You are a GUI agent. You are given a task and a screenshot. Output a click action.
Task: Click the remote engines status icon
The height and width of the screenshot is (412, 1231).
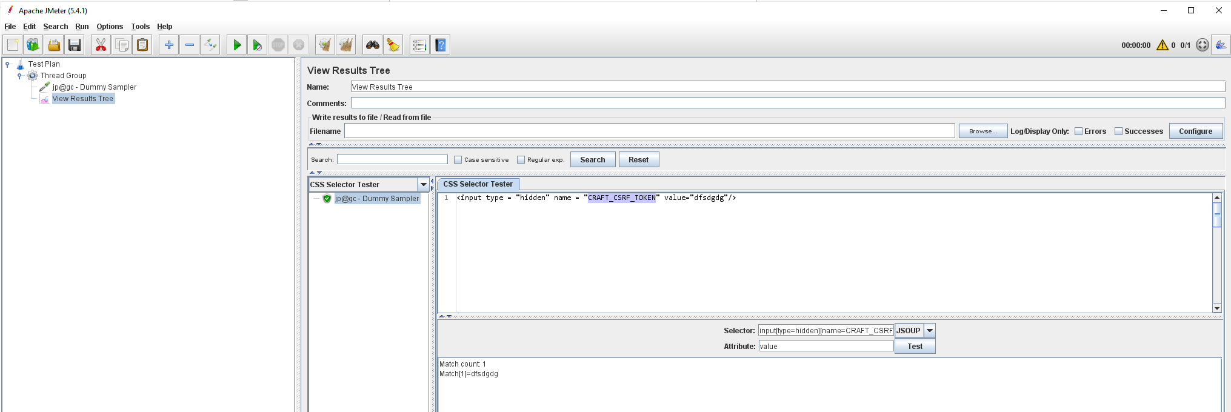[1203, 45]
